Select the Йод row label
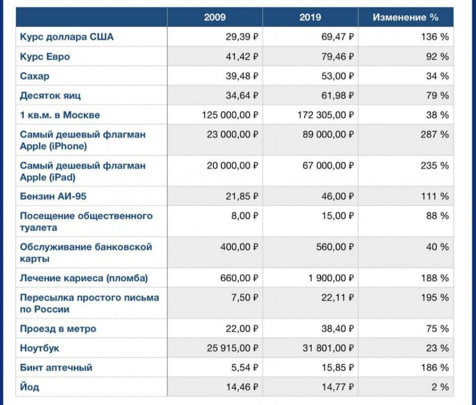The width and height of the screenshot is (476, 405). tap(30, 387)
